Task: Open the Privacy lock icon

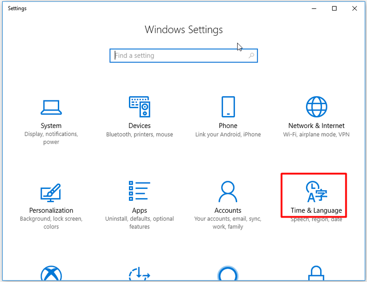Action: pyautogui.click(x=316, y=273)
